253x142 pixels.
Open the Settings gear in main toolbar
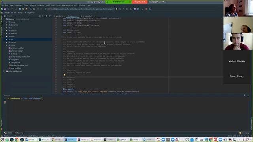(x=135, y=9)
